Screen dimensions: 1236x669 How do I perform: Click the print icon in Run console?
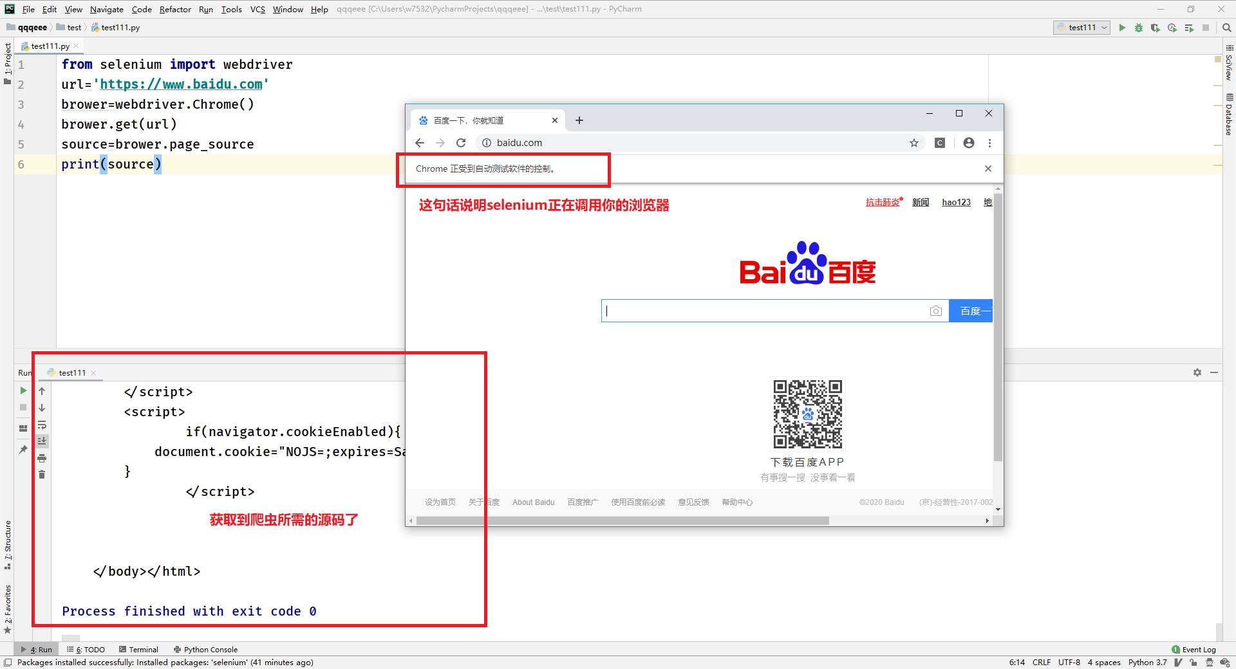pyautogui.click(x=42, y=458)
